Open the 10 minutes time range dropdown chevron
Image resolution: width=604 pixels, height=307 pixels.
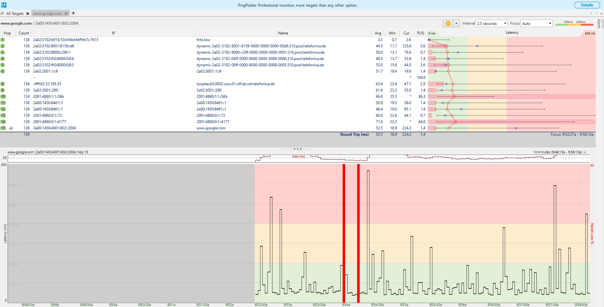tap(585, 152)
